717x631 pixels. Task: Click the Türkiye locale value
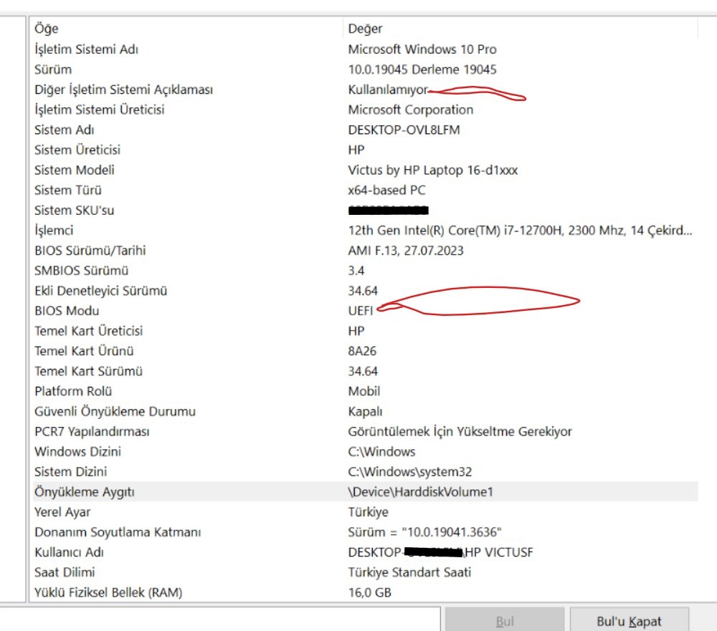click(x=368, y=511)
